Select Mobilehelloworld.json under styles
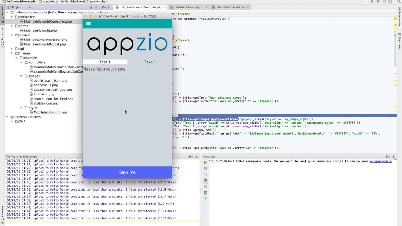The image size is (402, 226). coord(50,112)
